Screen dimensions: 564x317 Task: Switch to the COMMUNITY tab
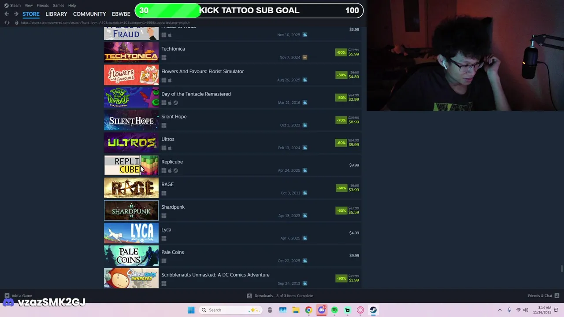(x=89, y=14)
